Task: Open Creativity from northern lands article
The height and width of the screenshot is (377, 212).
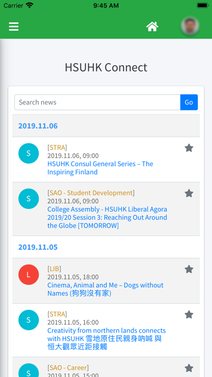Action: point(107,339)
